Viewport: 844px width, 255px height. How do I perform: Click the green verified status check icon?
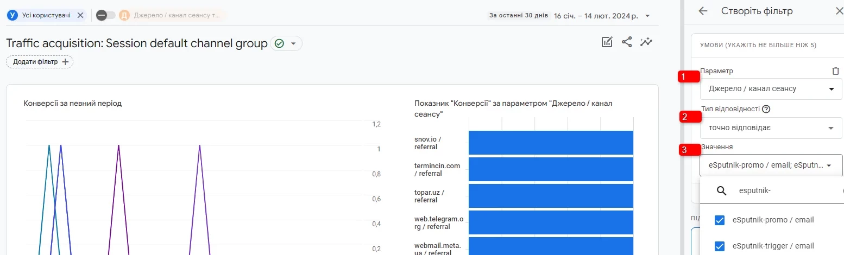pyautogui.click(x=280, y=43)
